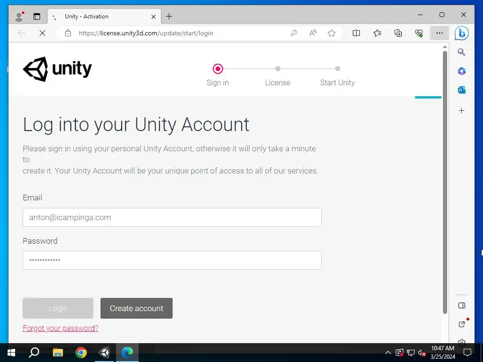This screenshot has width=483, height=362.
Task: Open Collections icon
Action: [398, 33]
